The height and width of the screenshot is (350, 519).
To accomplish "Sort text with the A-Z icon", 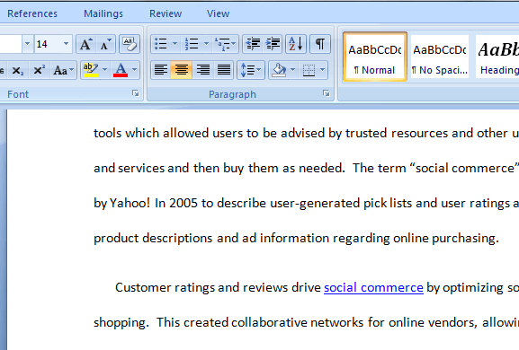I will tap(296, 44).
